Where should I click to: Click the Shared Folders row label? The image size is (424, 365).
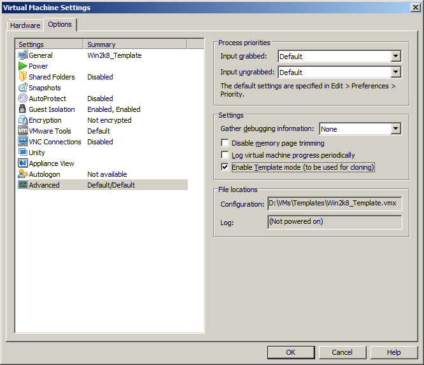pos(52,77)
